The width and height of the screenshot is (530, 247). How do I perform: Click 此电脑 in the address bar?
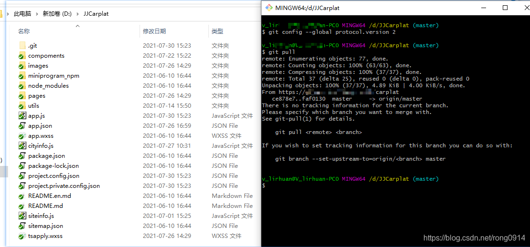click(22, 14)
